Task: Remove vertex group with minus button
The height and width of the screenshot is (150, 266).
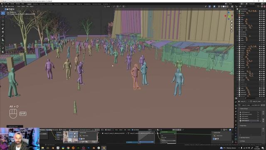Action: point(263,114)
